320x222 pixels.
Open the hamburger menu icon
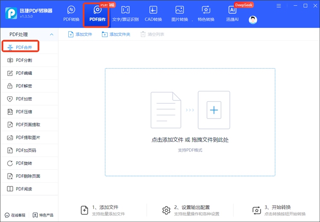279,6
